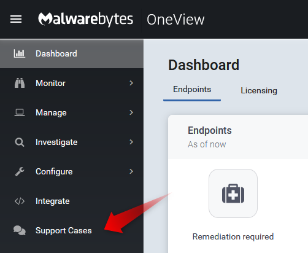The width and height of the screenshot is (308, 253).
Task: Click the Malwarebytes logo
Action: click(x=85, y=19)
